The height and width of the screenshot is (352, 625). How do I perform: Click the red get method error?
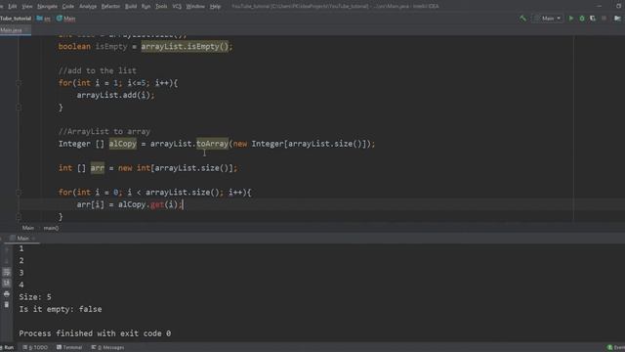pyautogui.click(x=157, y=204)
